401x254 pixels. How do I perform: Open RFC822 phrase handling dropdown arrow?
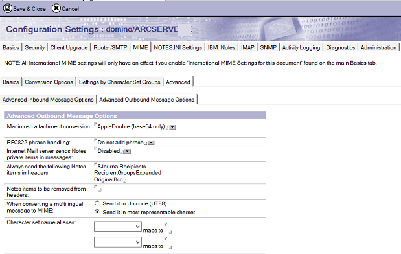[x=152, y=143]
